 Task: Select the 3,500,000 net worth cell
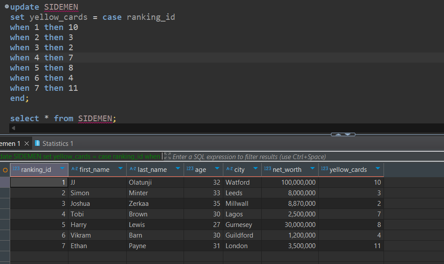pos(290,246)
